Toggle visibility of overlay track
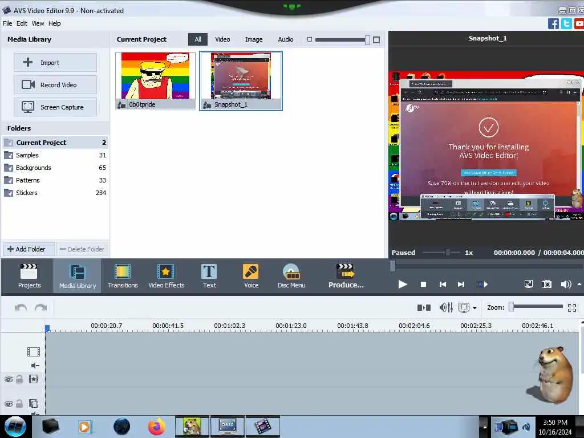The width and height of the screenshot is (584, 438). click(9, 404)
